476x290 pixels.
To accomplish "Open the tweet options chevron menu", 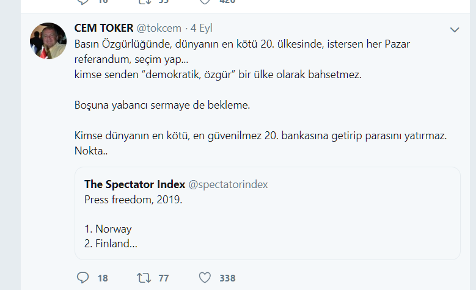I will coord(455,29).
